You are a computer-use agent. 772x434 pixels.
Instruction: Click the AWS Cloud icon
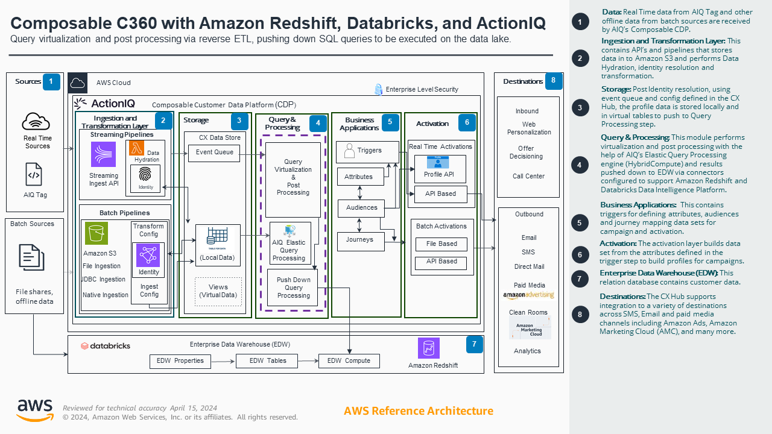click(77, 83)
